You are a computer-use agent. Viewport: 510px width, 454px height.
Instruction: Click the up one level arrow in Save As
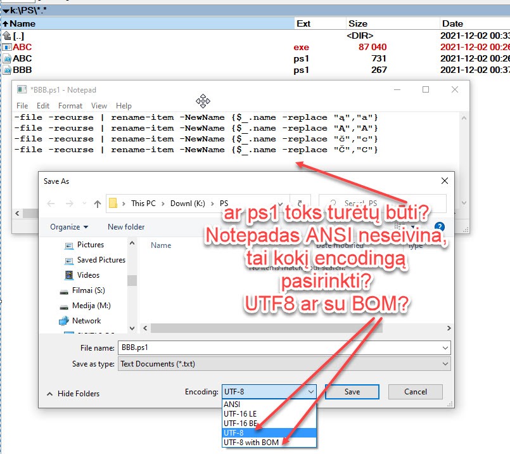coord(97,204)
